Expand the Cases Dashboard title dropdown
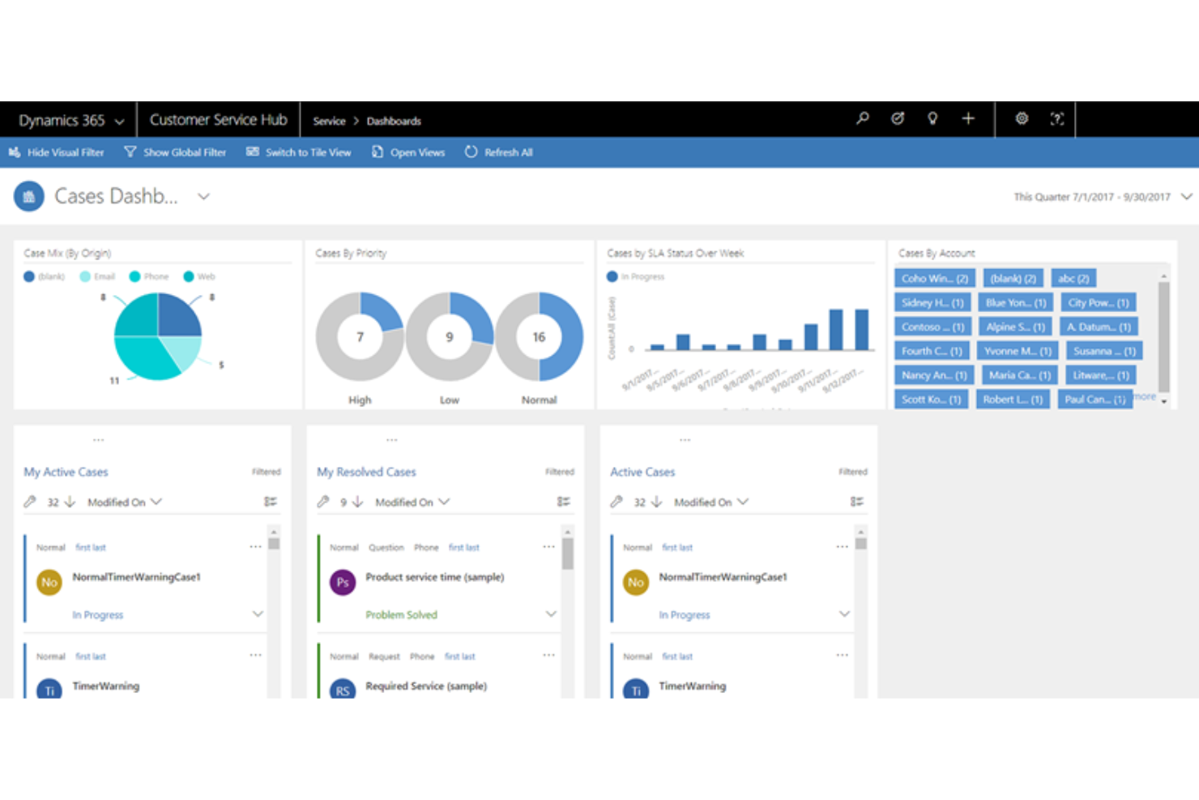1199x800 pixels. click(x=203, y=196)
